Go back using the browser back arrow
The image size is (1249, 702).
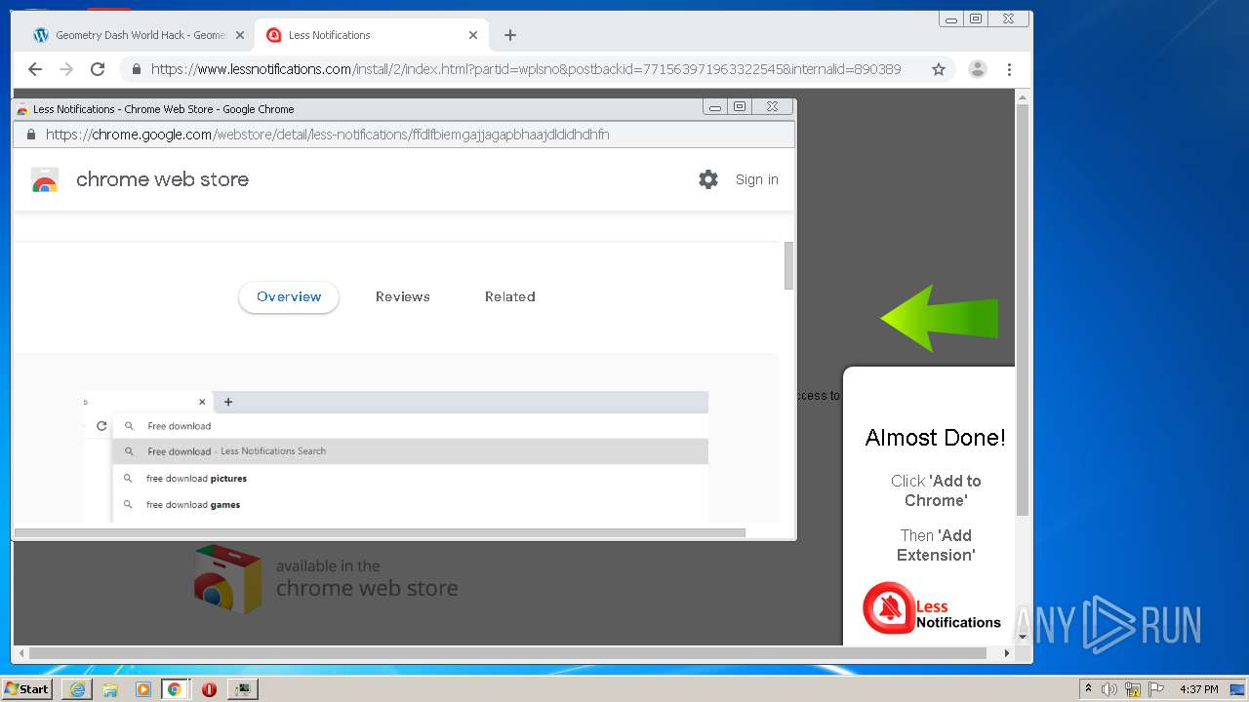pos(35,69)
